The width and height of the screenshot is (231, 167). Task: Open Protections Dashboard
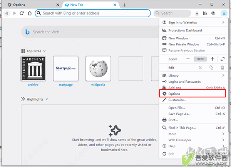[193, 30]
